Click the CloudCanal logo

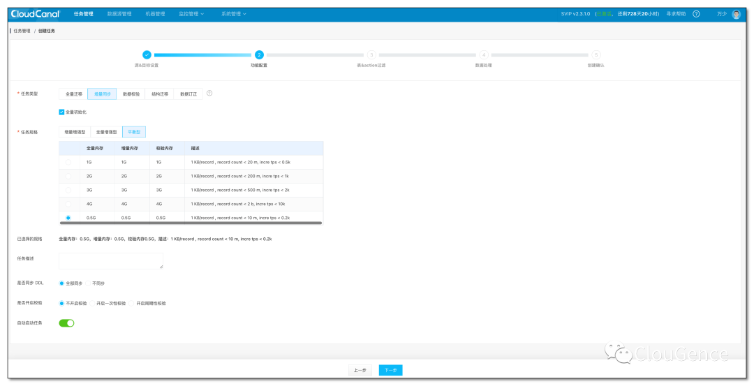click(35, 14)
